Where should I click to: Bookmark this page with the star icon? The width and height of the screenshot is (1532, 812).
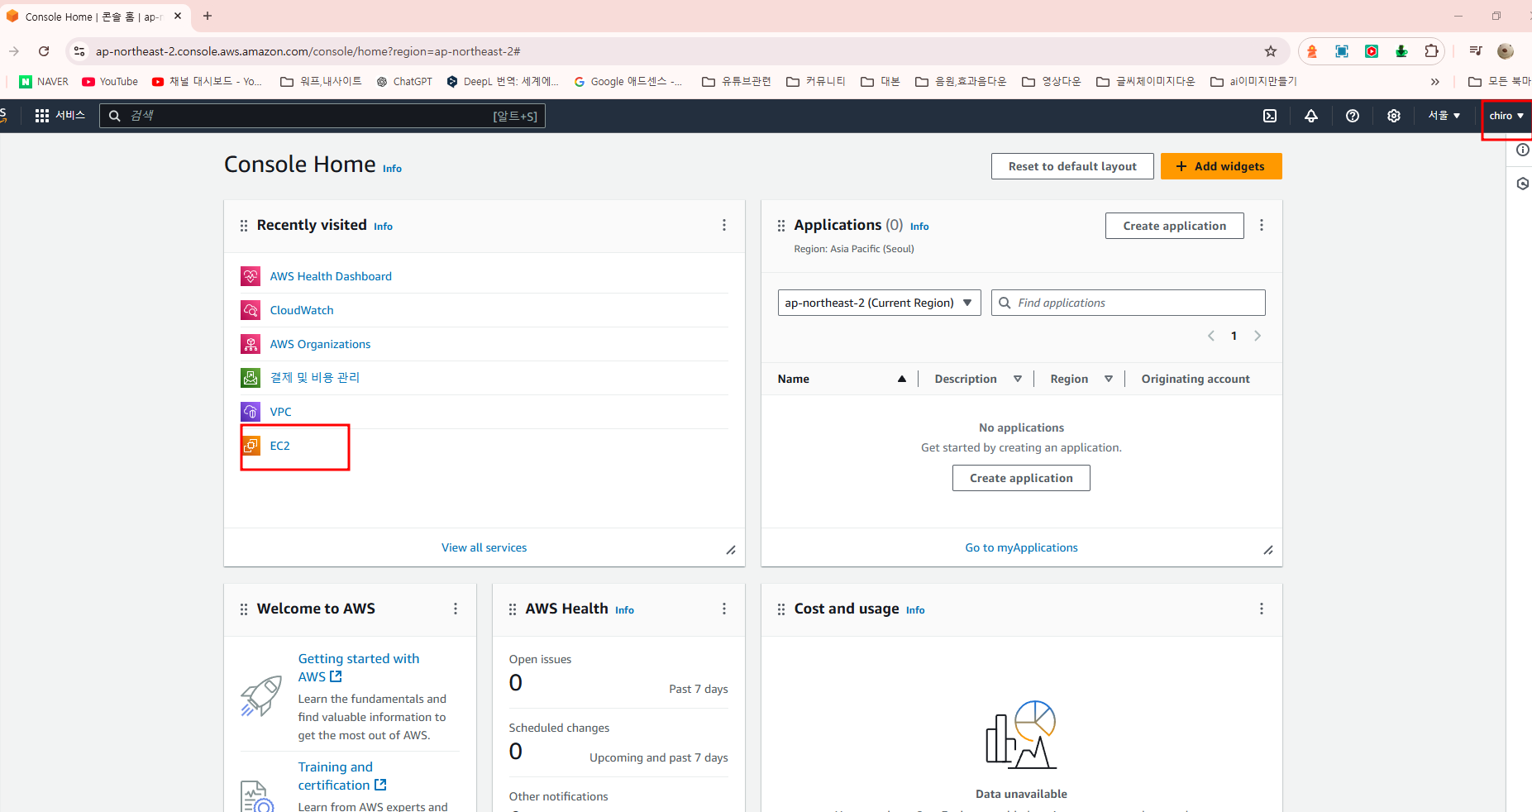click(x=1271, y=51)
